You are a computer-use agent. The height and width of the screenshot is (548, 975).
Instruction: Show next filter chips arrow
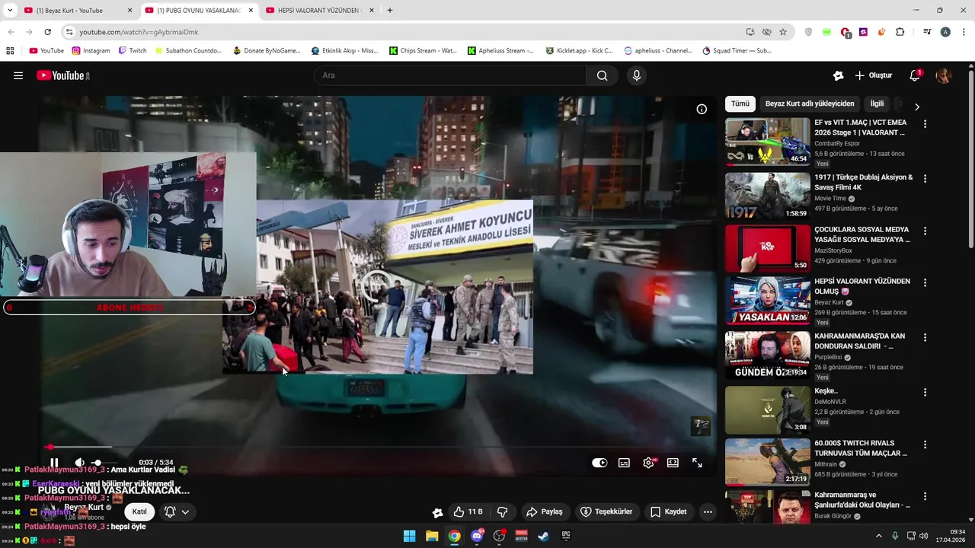[x=917, y=107]
